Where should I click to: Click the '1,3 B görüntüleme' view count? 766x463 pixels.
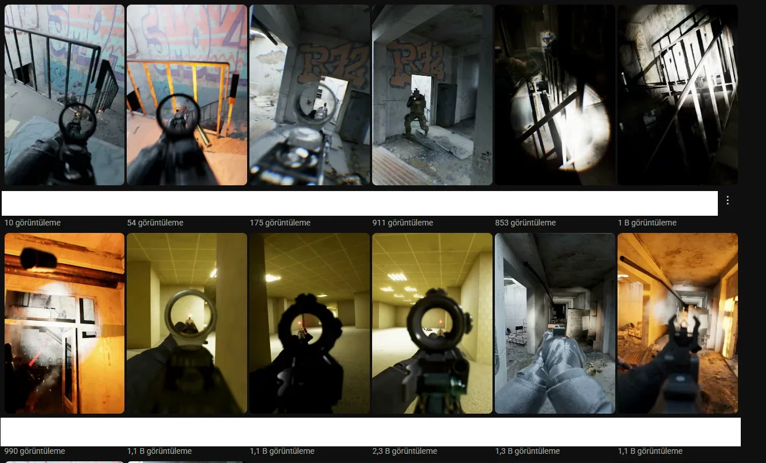pyautogui.click(x=527, y=451)
